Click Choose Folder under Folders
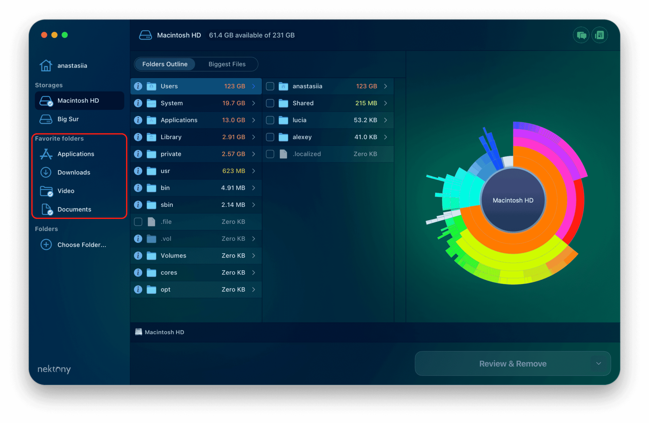Image resolution: width=649 pixels, height=423 pixels. (x=82, y=245)
